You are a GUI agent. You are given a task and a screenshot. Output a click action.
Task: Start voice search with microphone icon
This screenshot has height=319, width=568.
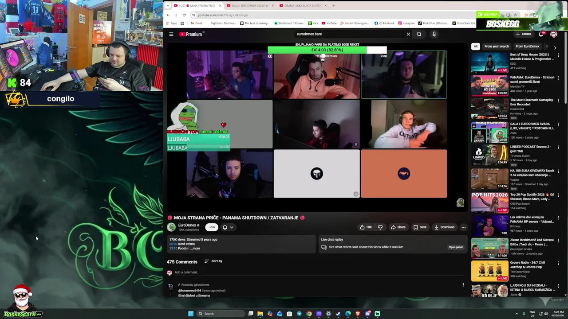tap(434, 34)
